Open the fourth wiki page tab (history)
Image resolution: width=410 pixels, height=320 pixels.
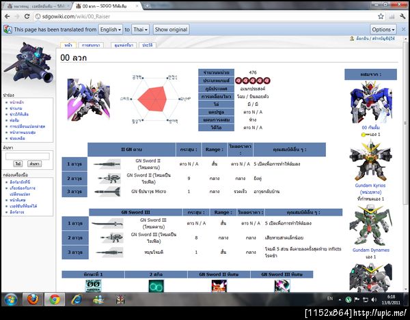pyautogui.click(x=147, y=45)
